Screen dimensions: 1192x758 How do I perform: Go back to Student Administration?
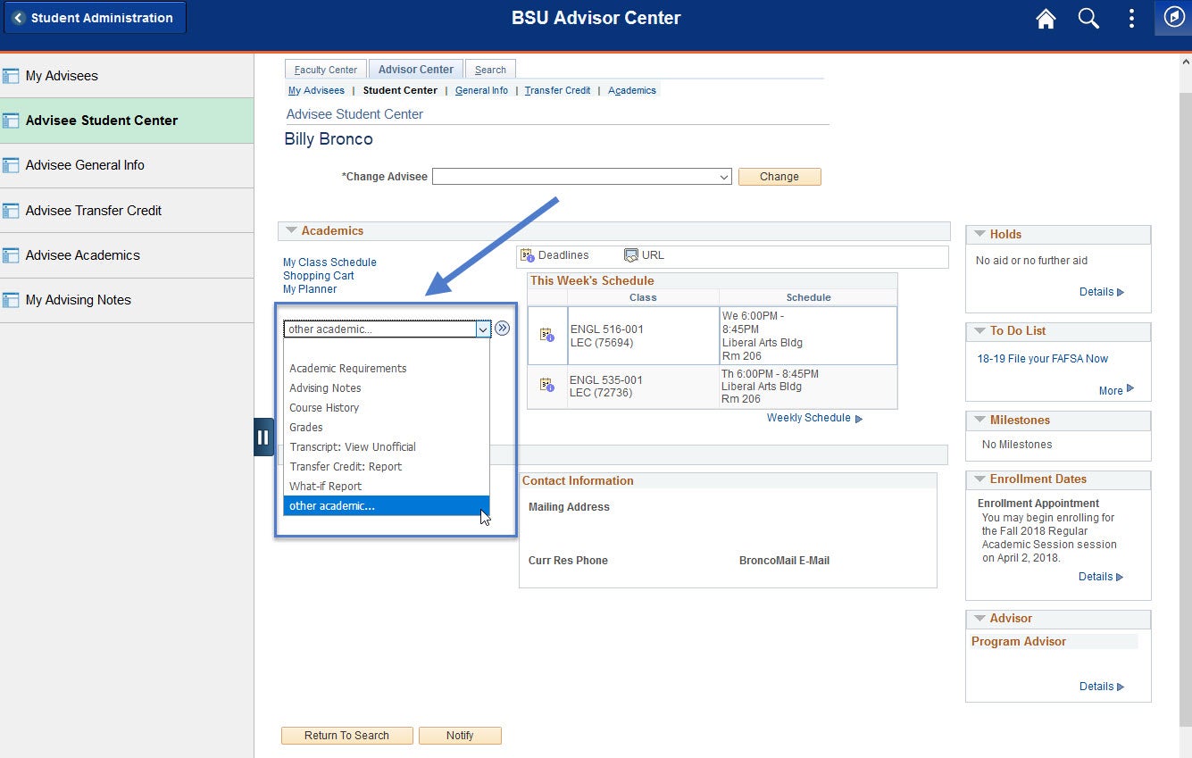pos(94,18)
